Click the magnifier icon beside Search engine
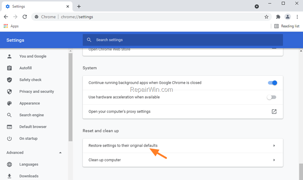The image size is (303, 180). (x=9, y=115)
